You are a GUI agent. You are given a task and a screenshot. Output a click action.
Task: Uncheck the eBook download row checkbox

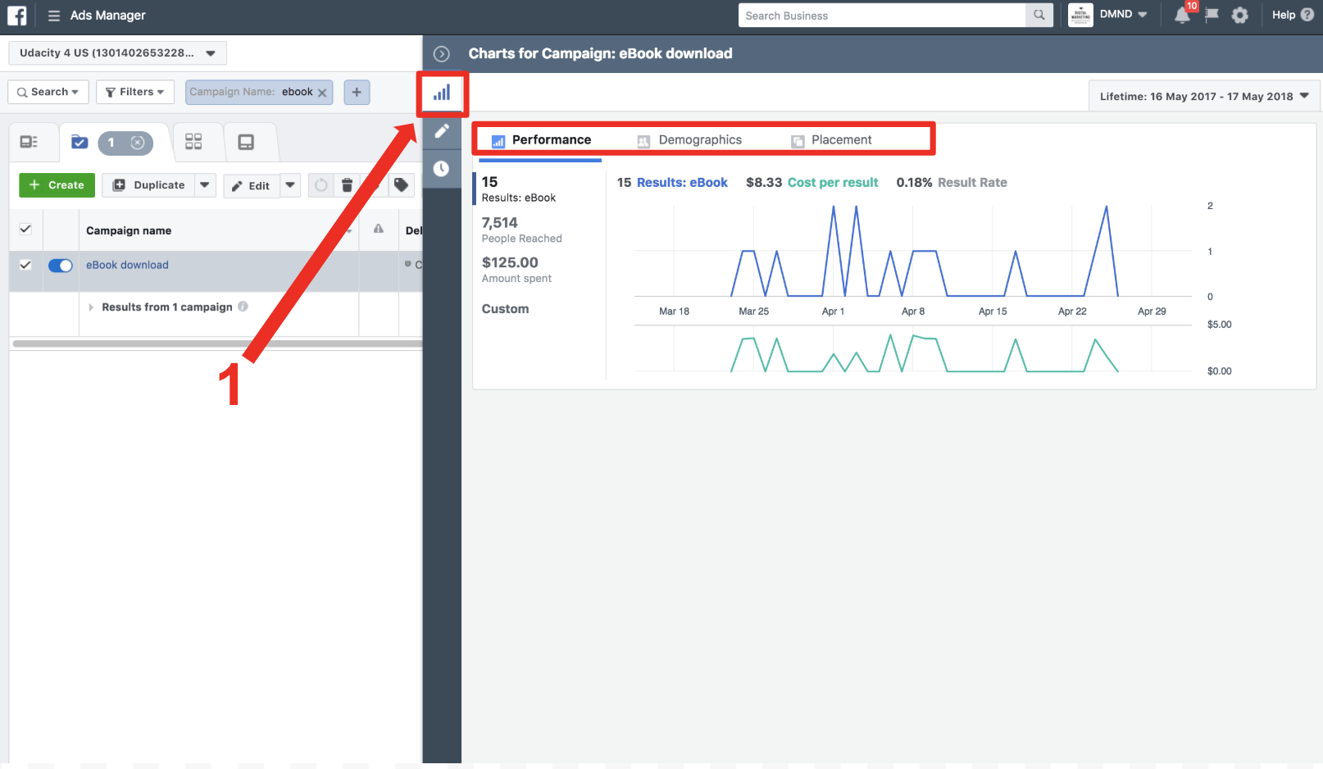(x=25, y=265)
